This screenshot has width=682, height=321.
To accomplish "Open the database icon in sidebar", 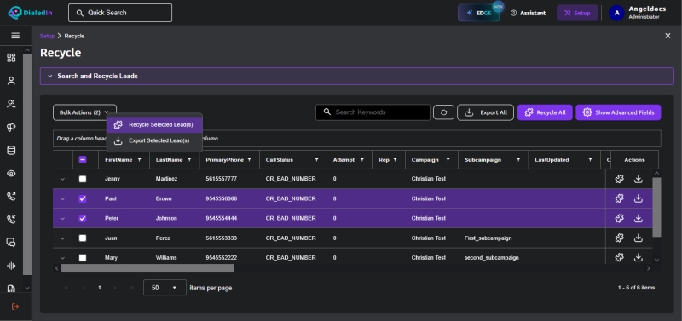I will click(x=11, y=151).
